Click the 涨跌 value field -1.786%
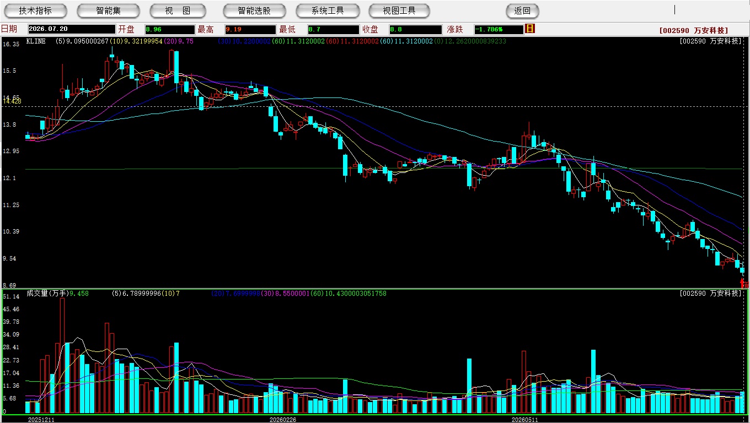The height and width of the screenshot is (423, 750). point(499,30)
